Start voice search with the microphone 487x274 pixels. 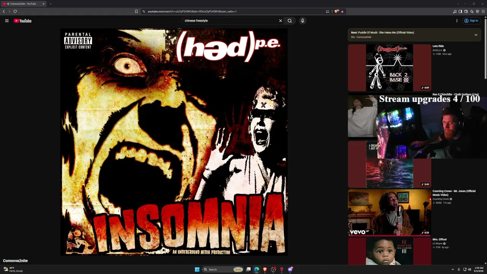[x=302, y=21]
